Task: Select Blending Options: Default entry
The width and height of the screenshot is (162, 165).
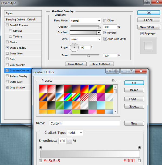Action: pos(23,19)
